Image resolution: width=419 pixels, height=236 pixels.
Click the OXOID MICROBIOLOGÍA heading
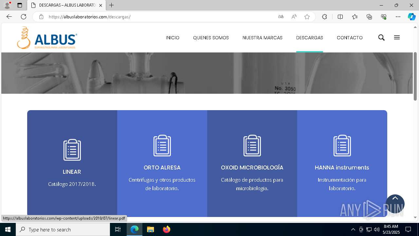click(x=252, y=167)
